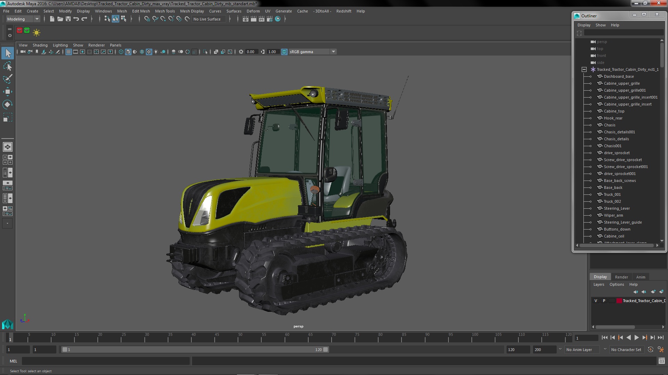Switch to single perspective view layout
668x375 pixels.
pyautogui.click(x=8, y=147)
